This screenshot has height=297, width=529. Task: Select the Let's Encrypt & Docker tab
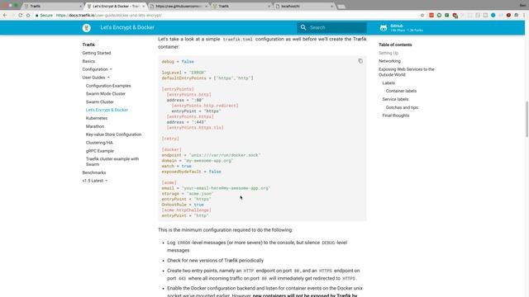click(x=116, y=7)
